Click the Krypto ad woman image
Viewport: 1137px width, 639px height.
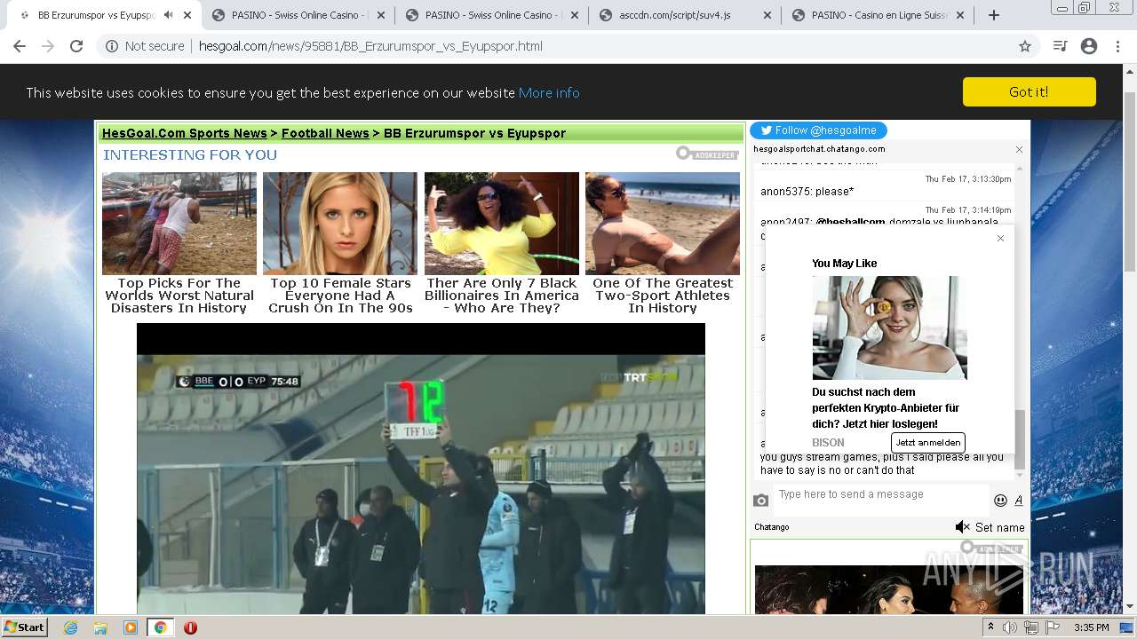[889, 327]
